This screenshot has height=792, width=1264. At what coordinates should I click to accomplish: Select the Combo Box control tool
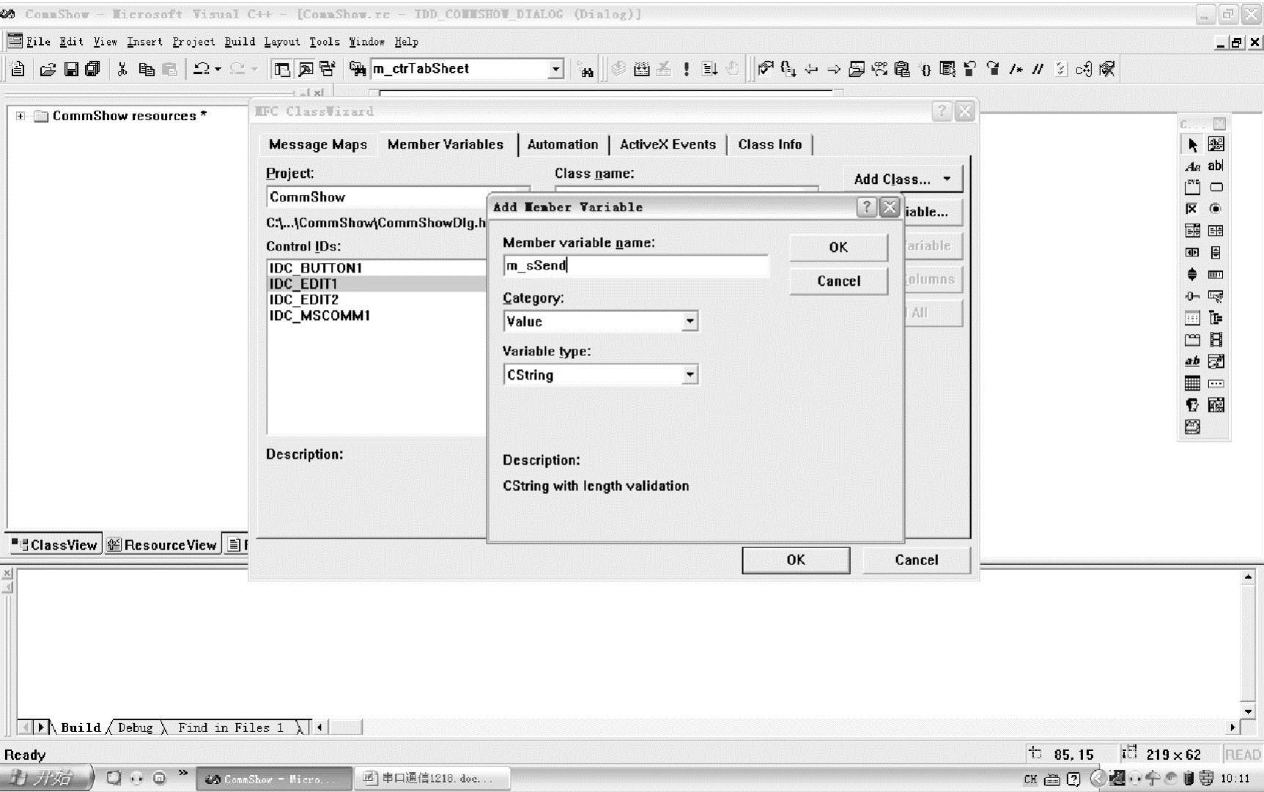point(1192,231)
